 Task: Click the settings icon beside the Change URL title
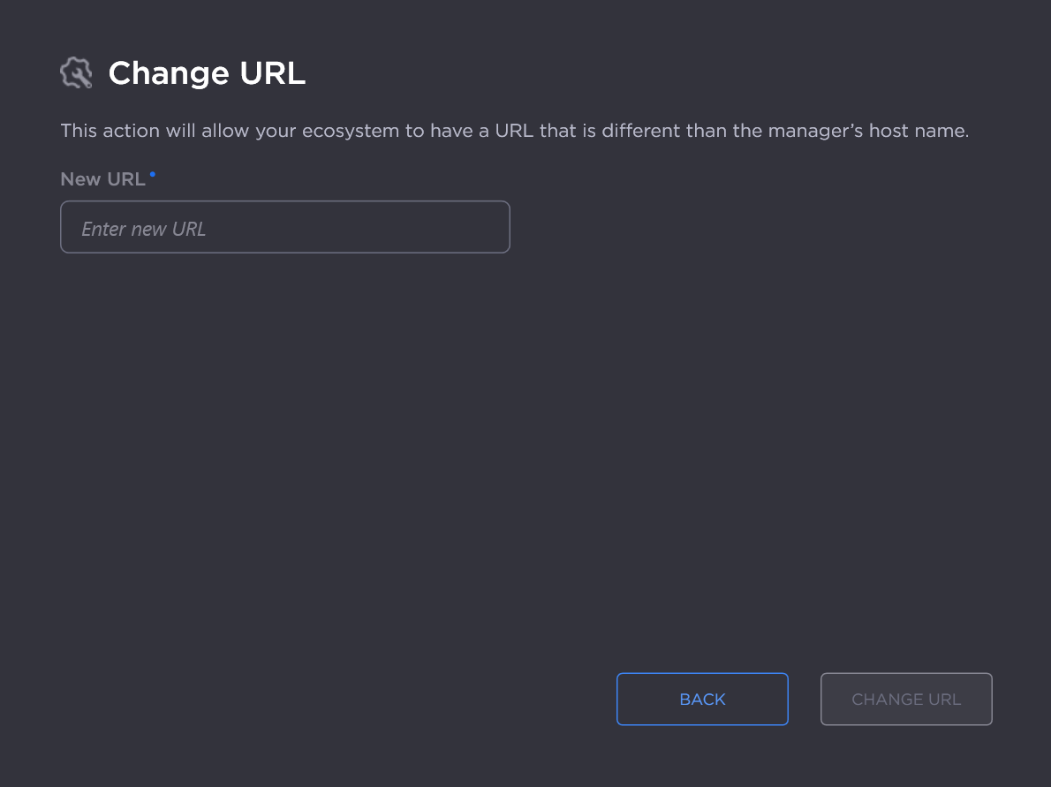[76, 72]
